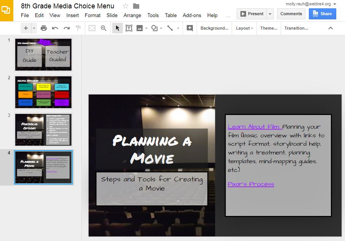This screenshot has height=241, width=345.
Task: Open the Help menu
Action: (x=212, y=15)
